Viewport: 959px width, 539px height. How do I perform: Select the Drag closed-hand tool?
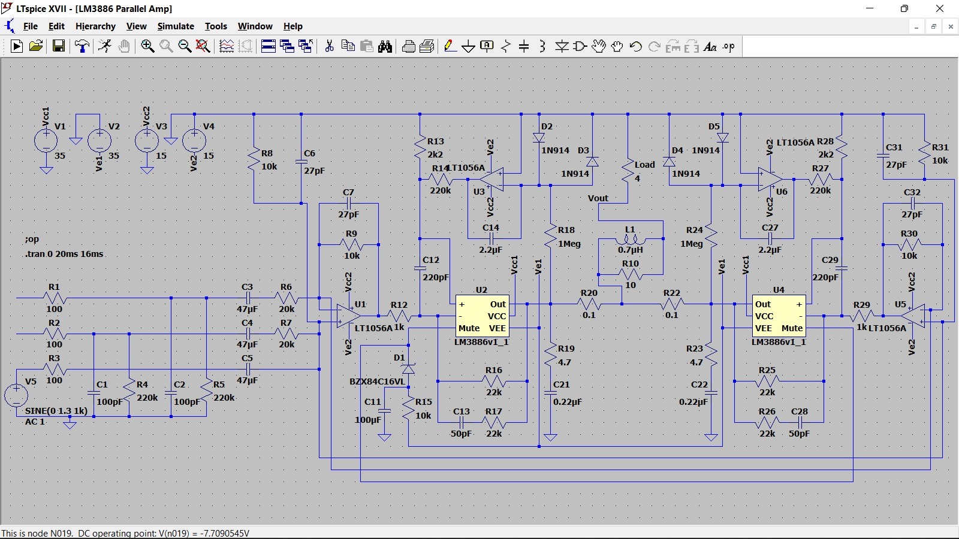pyautogui.click(x=617, y=46)
